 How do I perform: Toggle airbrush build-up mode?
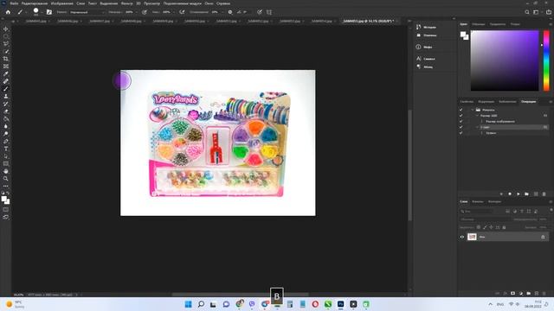182,12
